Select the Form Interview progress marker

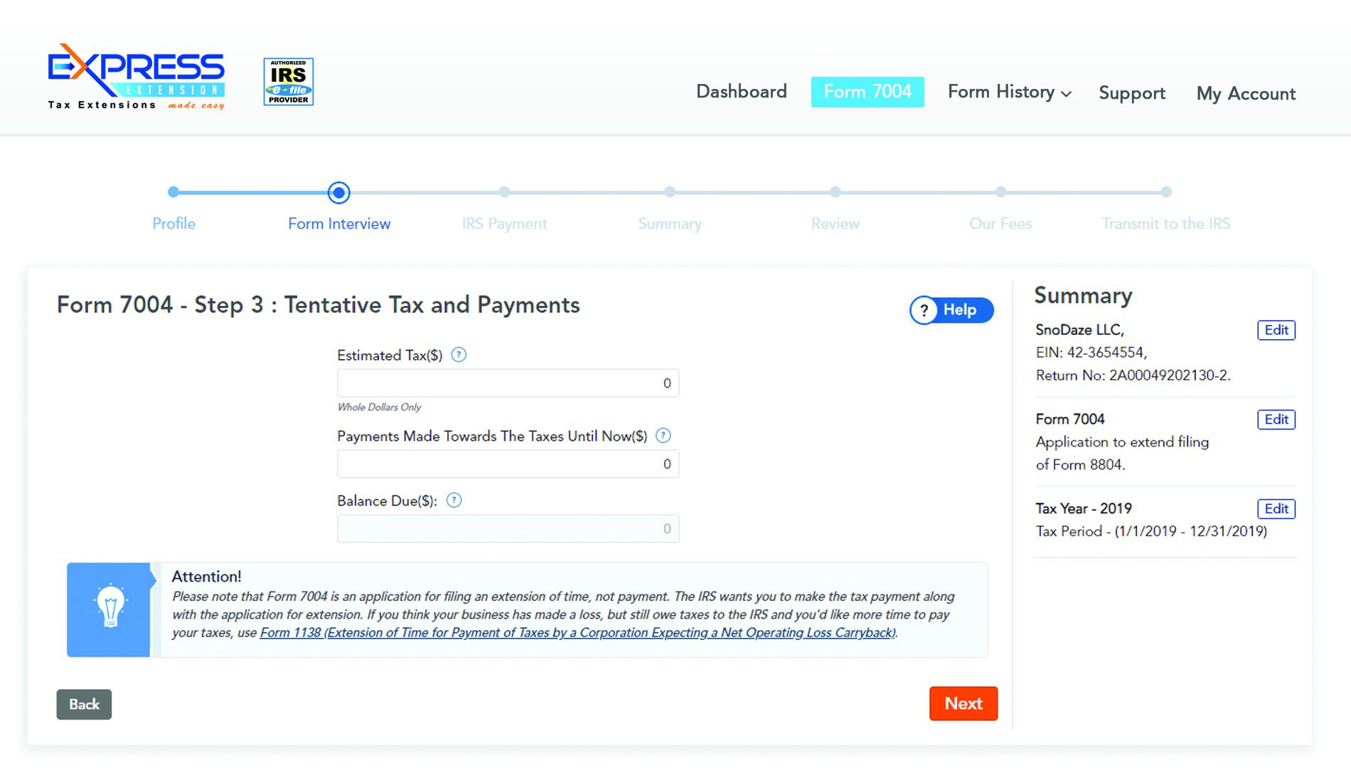pos(338,192)
